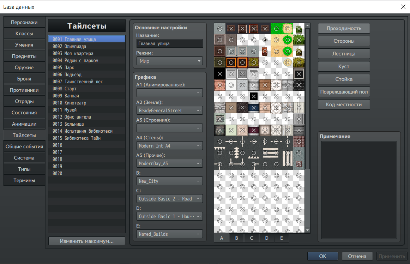Select tileset 0005 Парк
This screenshot has width=410, height=264.
pyautogui.click(x=87, y=67)
